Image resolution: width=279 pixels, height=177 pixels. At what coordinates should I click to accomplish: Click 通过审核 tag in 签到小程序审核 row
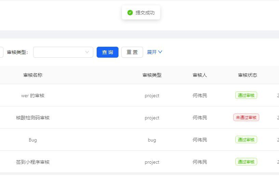tap(246, 162)
